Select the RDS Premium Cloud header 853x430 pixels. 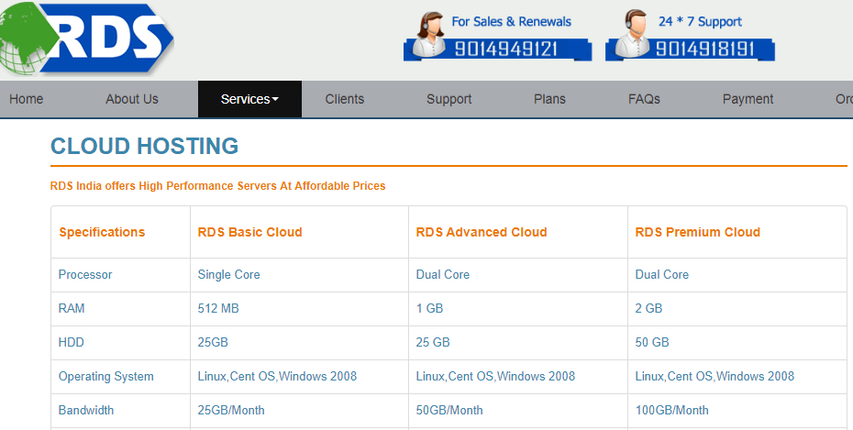point(697,232)
